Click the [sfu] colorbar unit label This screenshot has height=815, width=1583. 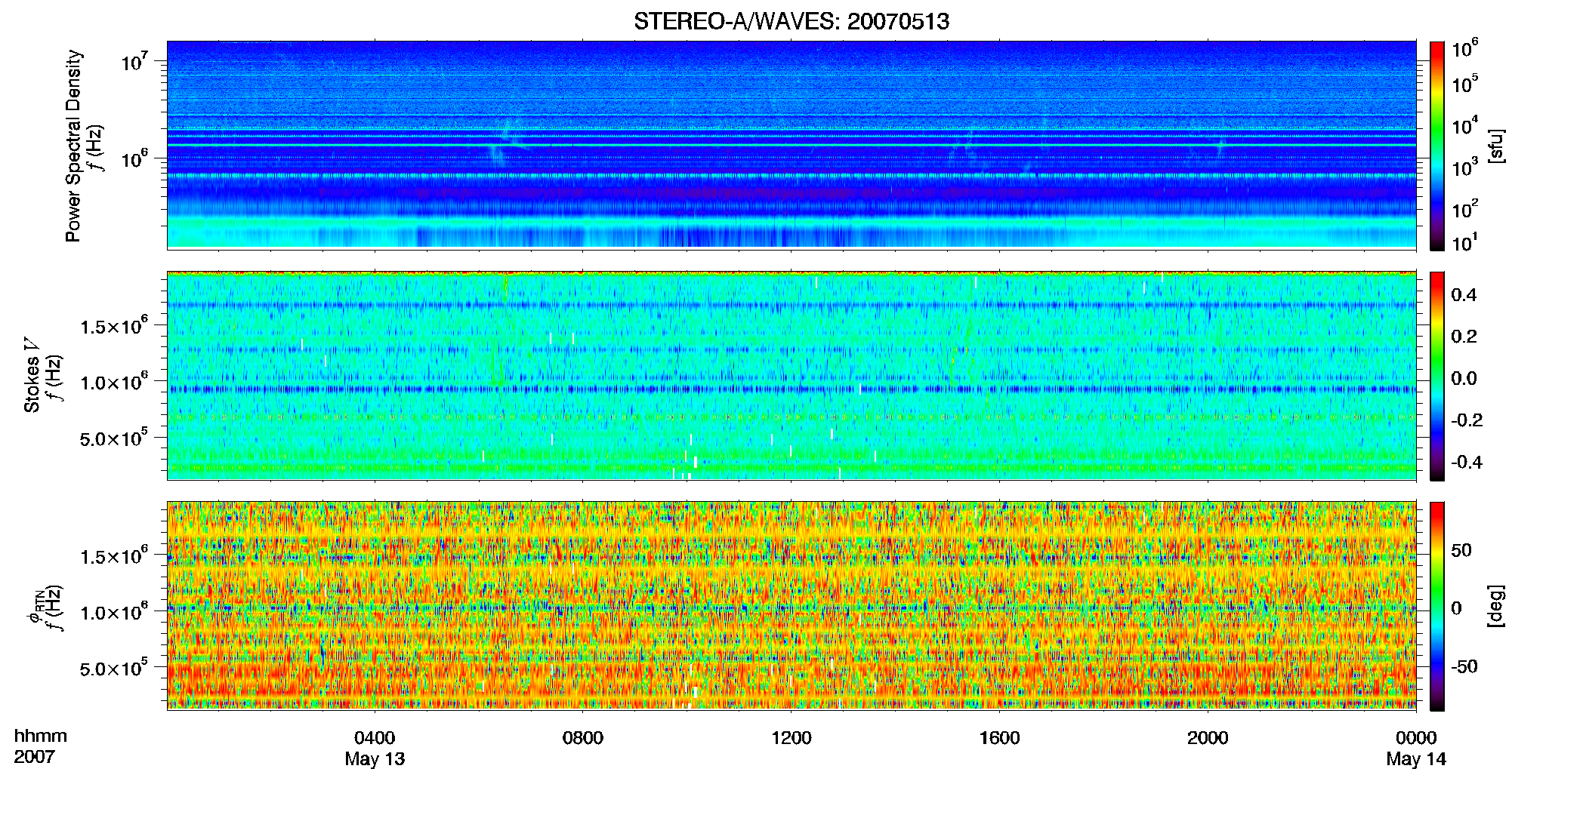(1496, 146)
